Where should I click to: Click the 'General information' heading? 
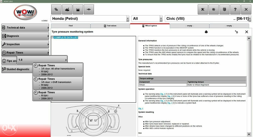(147, 41)
